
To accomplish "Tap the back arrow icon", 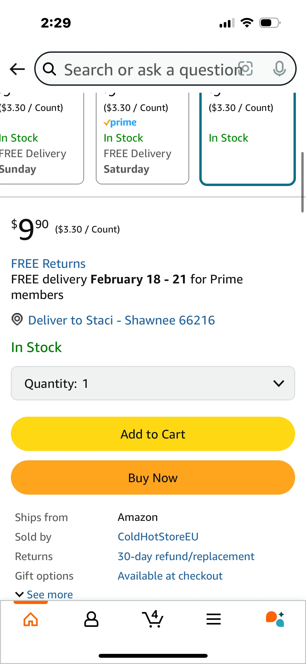I will tap(17, 69).
